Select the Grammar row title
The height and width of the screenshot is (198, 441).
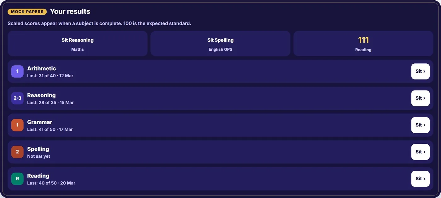click(x=40, y=122)
